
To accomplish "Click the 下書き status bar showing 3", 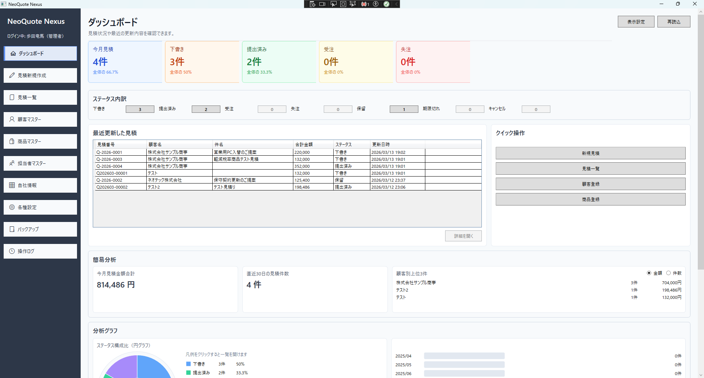I will point(140,109).
